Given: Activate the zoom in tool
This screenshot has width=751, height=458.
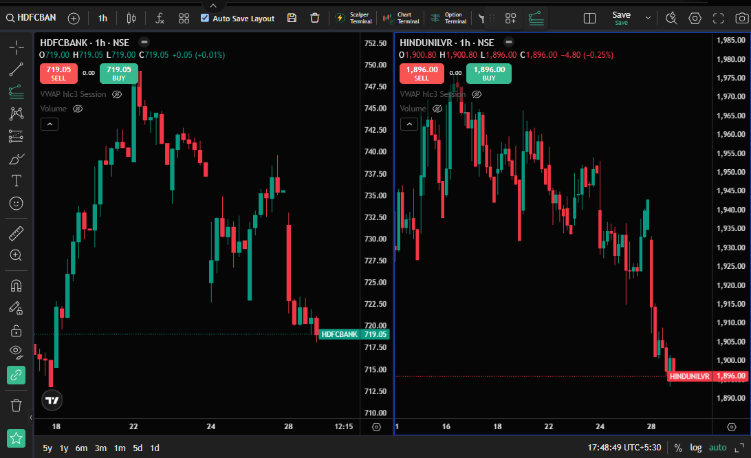Looking at the screenshot, I should [x=17, y=255].
